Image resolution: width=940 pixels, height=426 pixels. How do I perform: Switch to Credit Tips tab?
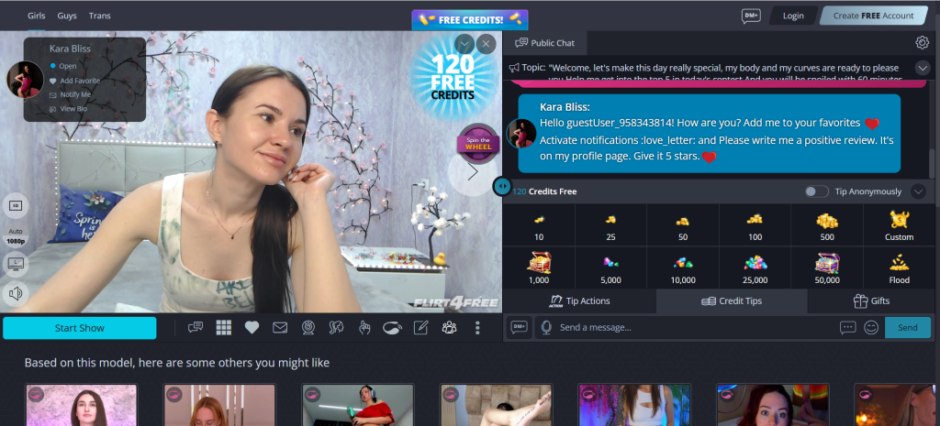click(732, 301)
